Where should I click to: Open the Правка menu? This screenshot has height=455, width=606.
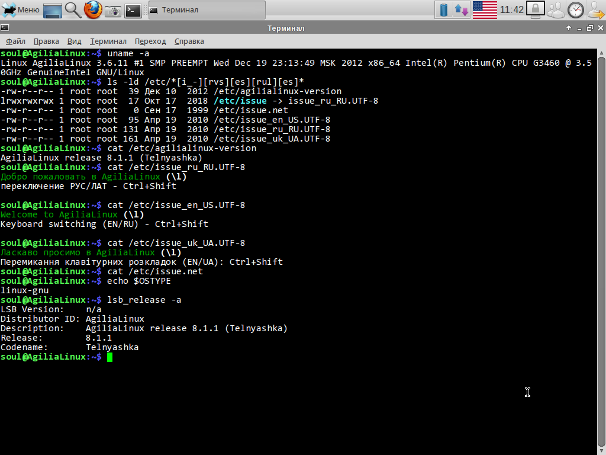(x=46, y=41)
